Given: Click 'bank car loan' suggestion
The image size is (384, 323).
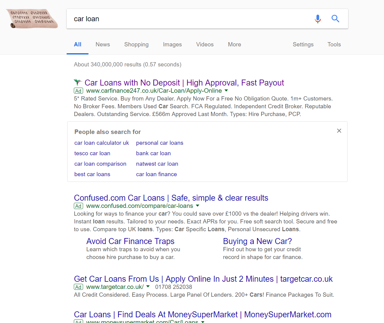Looking at the screenshot, I should point(153,153).
